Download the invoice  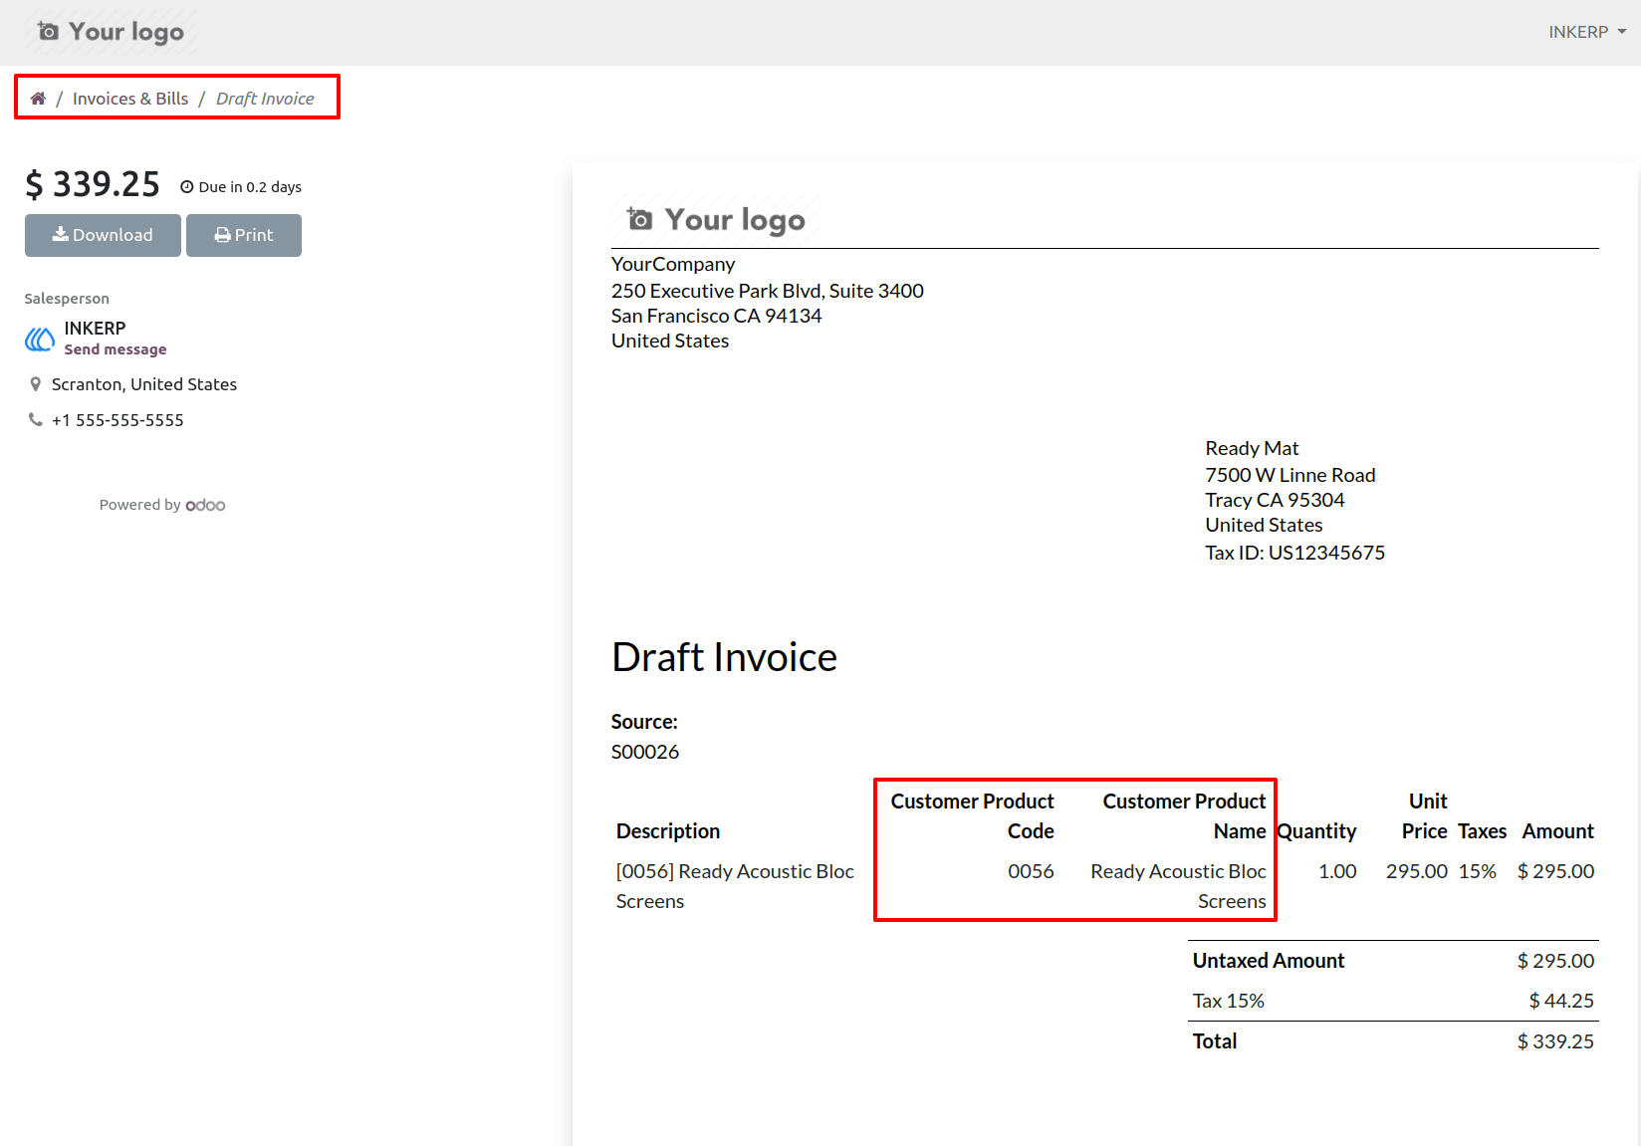click(103, 235)
